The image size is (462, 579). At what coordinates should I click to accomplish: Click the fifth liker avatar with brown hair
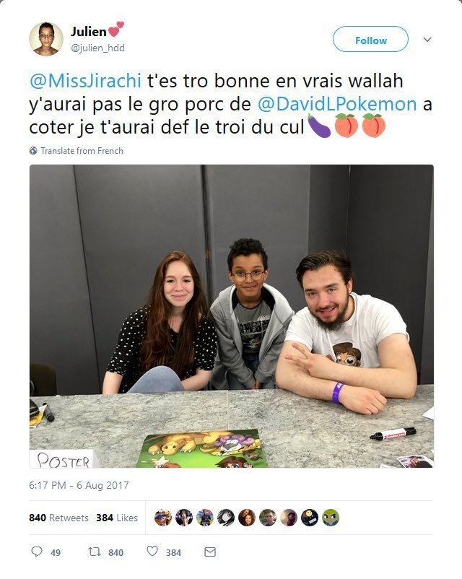click(x=247, y=518)
